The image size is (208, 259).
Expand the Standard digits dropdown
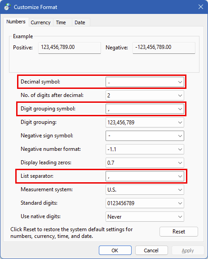[x=145, y=203]
